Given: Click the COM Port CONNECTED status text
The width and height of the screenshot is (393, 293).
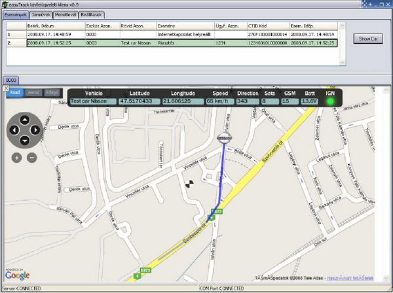Looking at the screenshot, I should click(221, 288).
